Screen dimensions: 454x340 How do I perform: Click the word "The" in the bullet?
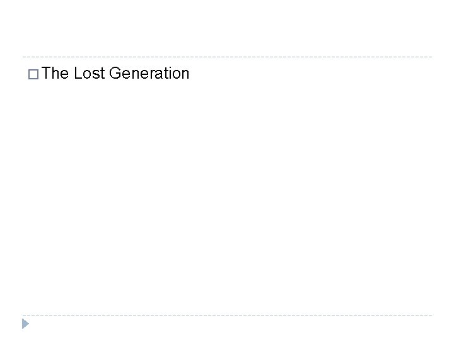56,74
